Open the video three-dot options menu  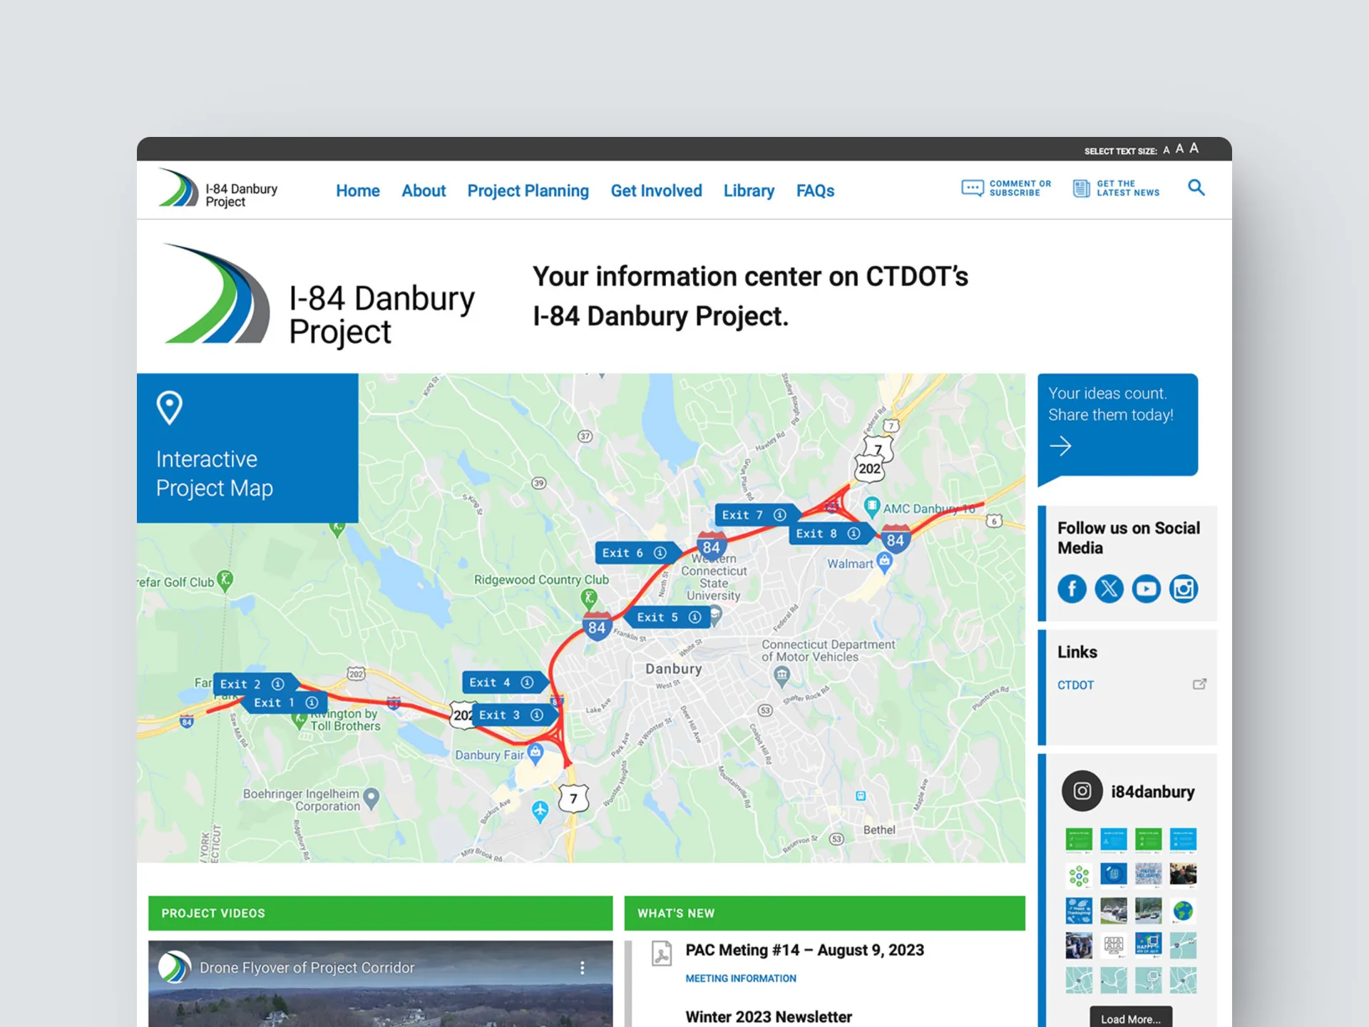[x=582, y=968]
